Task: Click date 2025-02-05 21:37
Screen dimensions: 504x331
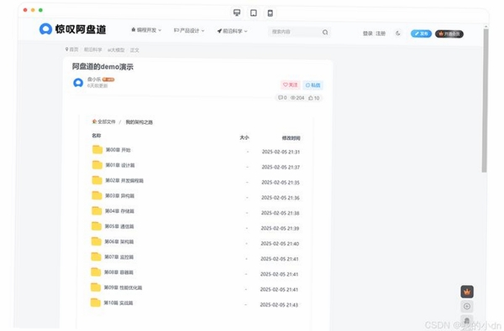Action: pyautogui.click(x=281, y=167)
